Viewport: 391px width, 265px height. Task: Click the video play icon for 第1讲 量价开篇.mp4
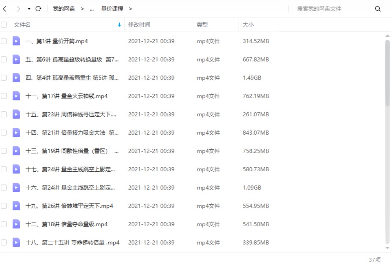pos(16,41)
